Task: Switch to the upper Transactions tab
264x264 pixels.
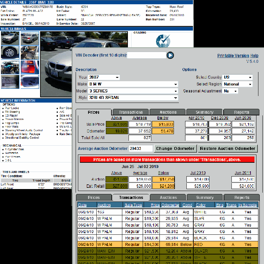Action: 131,112
